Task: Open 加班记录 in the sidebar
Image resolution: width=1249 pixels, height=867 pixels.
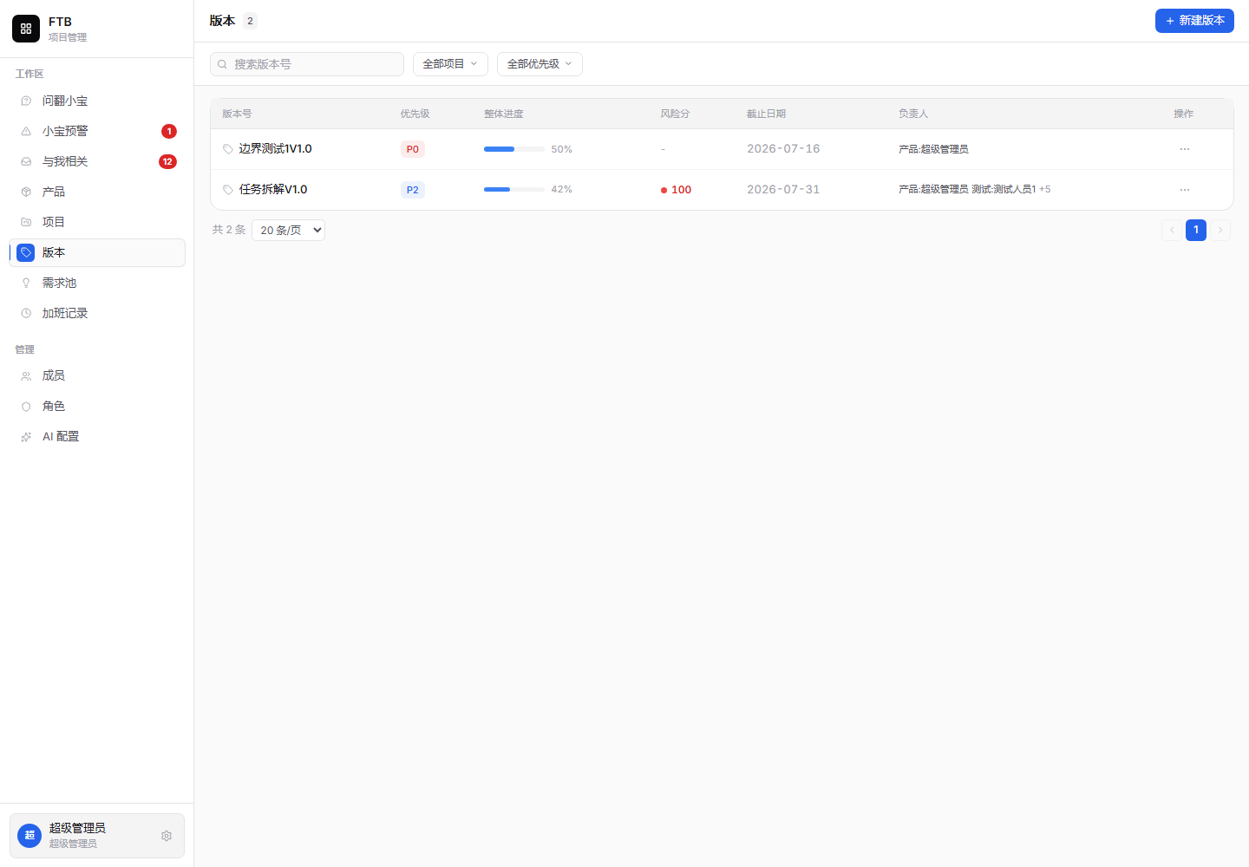Action: click(x=97, y=314)
